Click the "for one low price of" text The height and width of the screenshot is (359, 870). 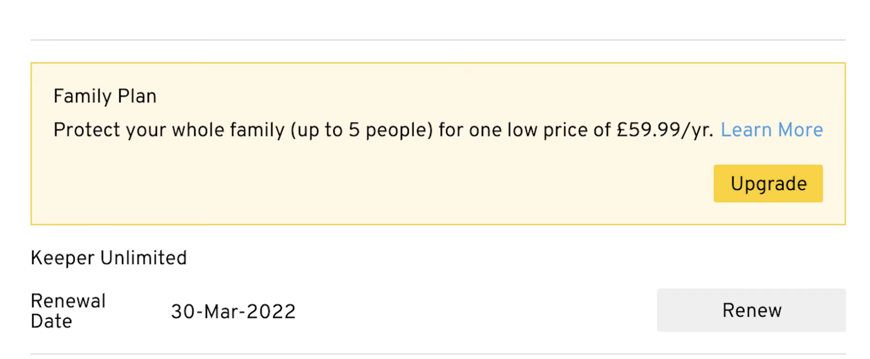point(524,130)
